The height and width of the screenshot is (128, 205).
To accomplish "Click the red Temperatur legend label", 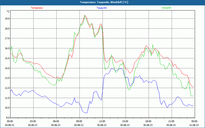I will pyautogui.click(x=37, y=8).
